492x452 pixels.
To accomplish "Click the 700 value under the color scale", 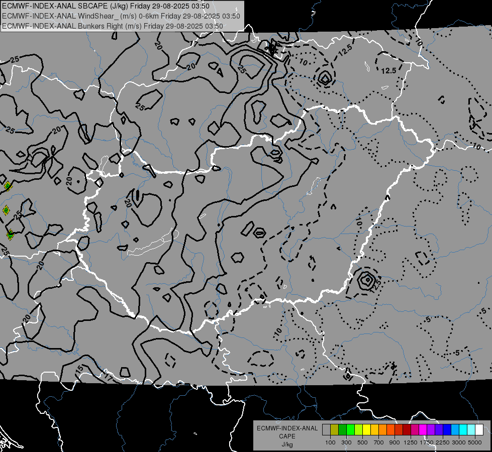I will pos(379,442).
